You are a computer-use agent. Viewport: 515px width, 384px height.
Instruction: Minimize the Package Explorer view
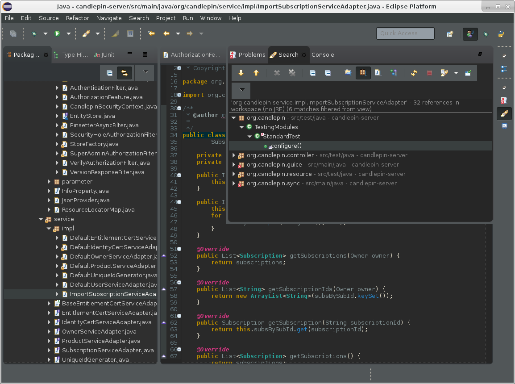click(130, 54)
